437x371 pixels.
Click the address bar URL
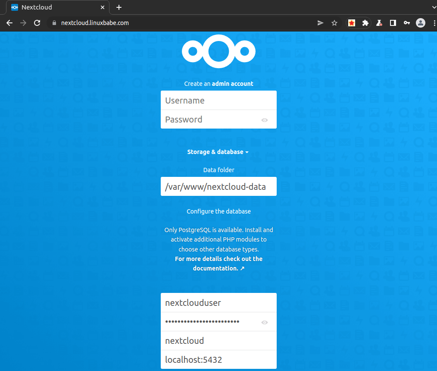pyautogui.click(x=95, y=23)
